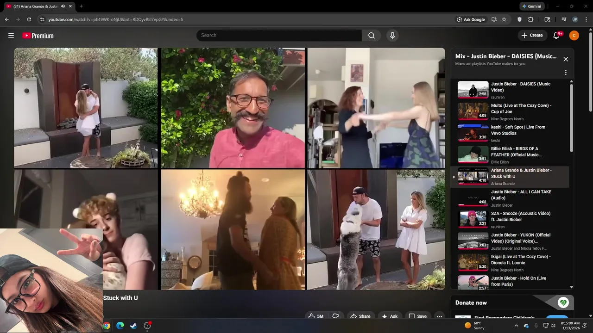Click the playlist panel scrollbar
593x333 pixels.
(x=571, y=118)
